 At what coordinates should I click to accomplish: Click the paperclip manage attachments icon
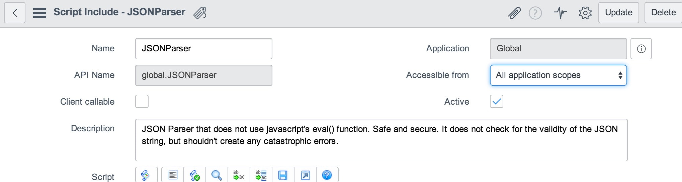514,13
